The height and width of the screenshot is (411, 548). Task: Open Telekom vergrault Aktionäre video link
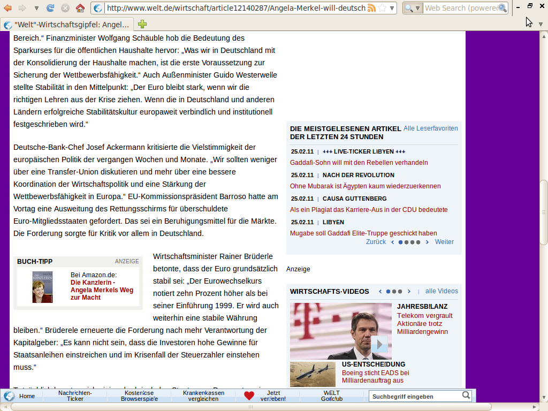click(424, 324)
